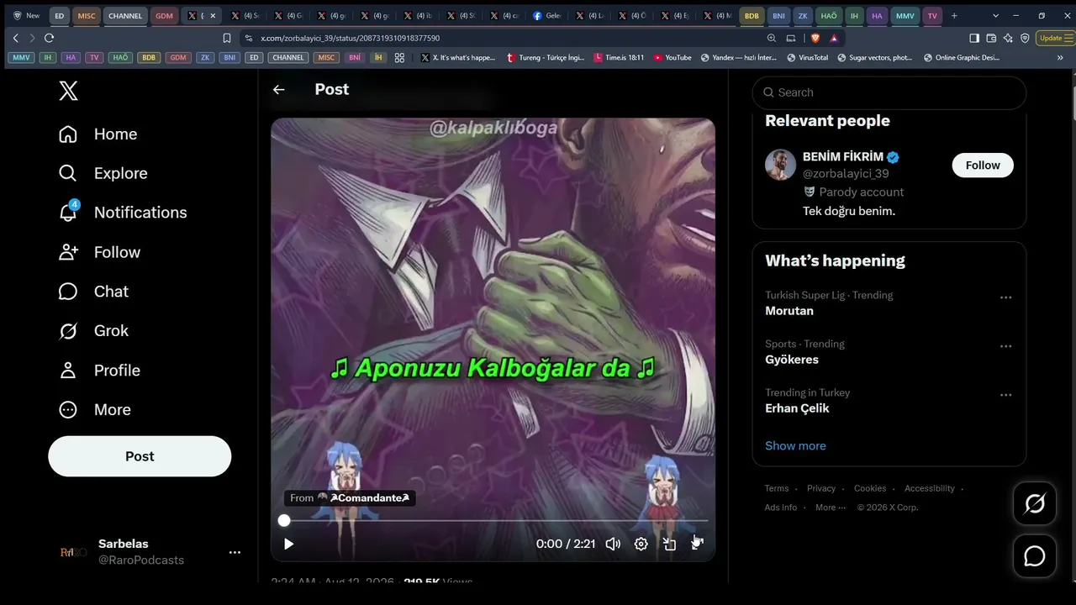The image size is (1076, 605).
Task: Open options for Erhan Çelik trend
Action: click(1005, 395)
